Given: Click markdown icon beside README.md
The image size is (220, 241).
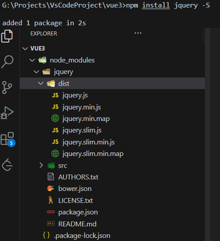Looking at the screenshot, I should [51, 223].
